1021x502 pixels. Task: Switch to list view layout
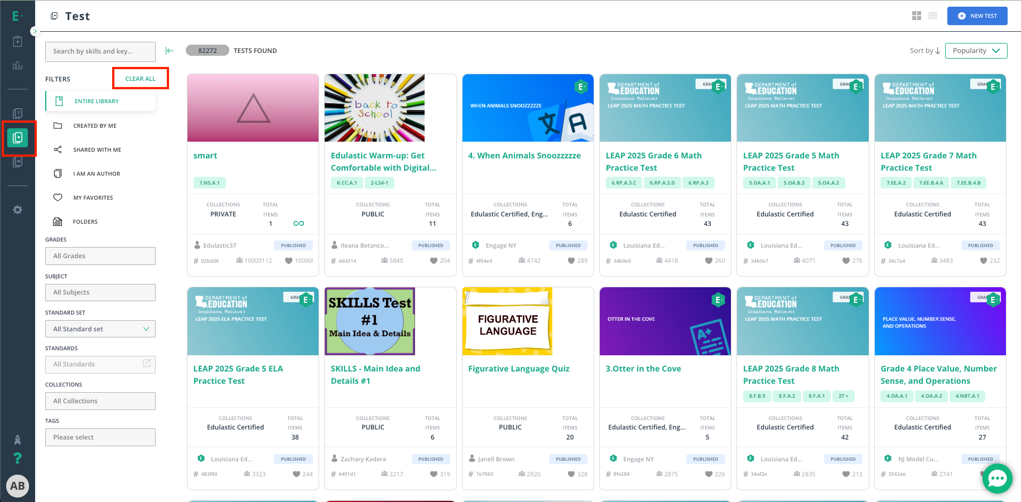(x=933, y=16)
